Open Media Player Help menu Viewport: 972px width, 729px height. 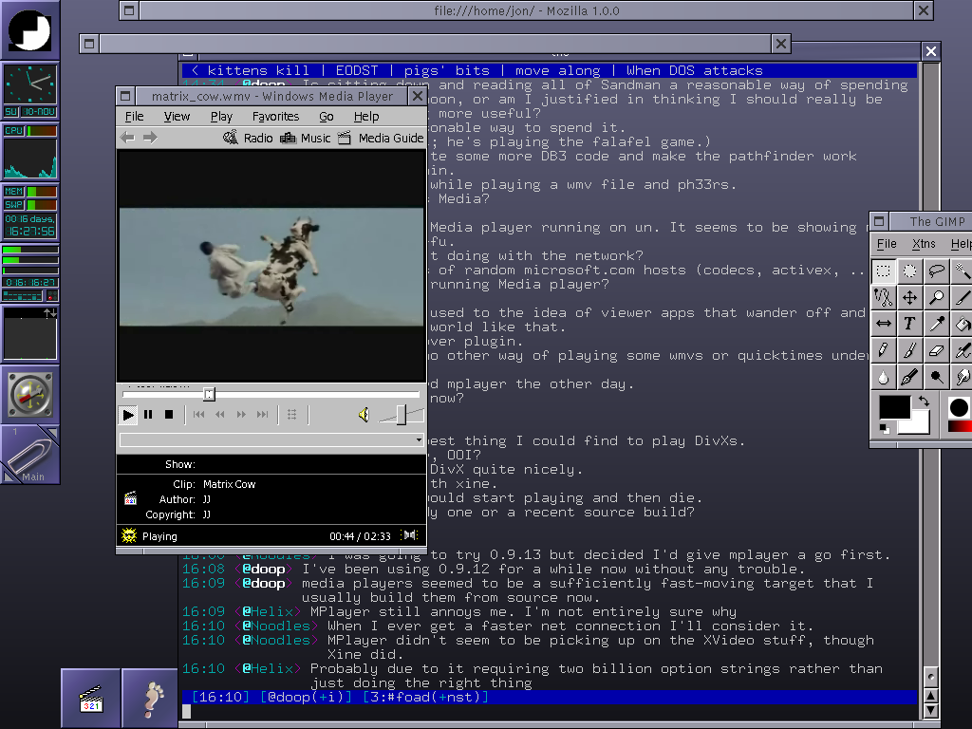coord(366,117)
